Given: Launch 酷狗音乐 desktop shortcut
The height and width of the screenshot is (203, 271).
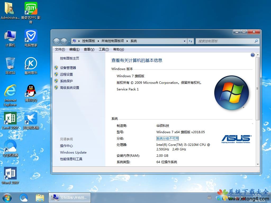Looking at the screenshot, I should click(x=31, y=66).
